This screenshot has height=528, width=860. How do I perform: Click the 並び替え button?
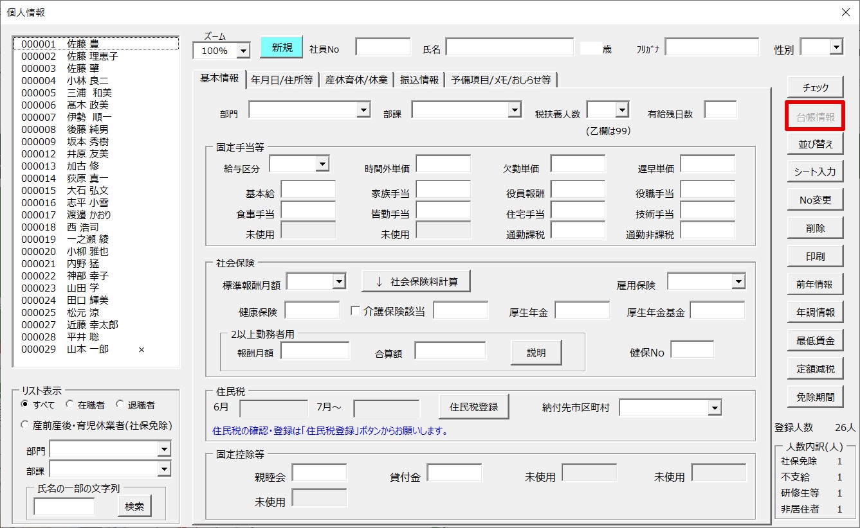tap(815, 144)
